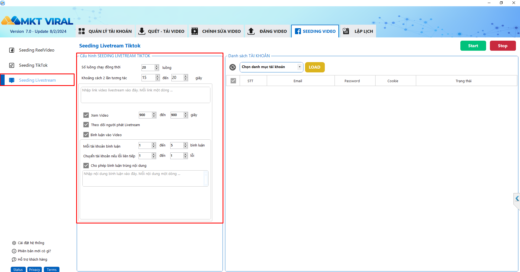Click the Terms button

click(52, 270)
